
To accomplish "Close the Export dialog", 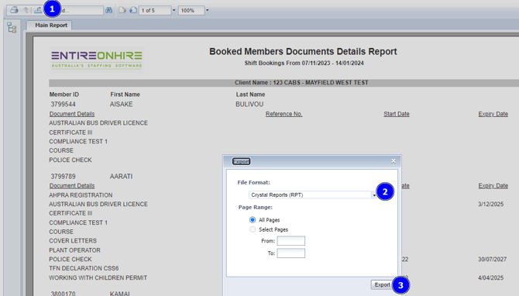I will [x=394, y=161].
